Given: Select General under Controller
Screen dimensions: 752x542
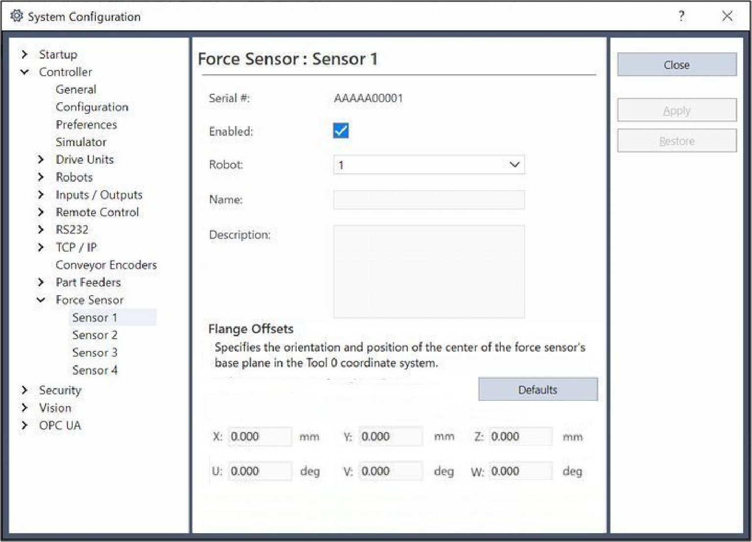Looking at the screenshot, I should tap(76, 89).
